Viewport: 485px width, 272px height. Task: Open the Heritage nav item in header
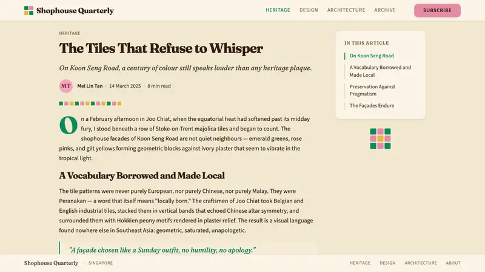click(x=278, y=10)
